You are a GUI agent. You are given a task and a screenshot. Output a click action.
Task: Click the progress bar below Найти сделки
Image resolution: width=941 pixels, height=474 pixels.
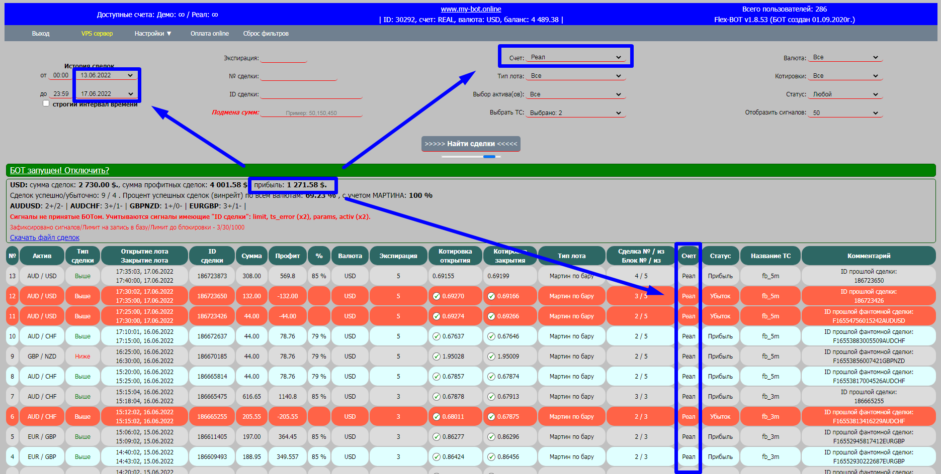[x=471, y=157]
